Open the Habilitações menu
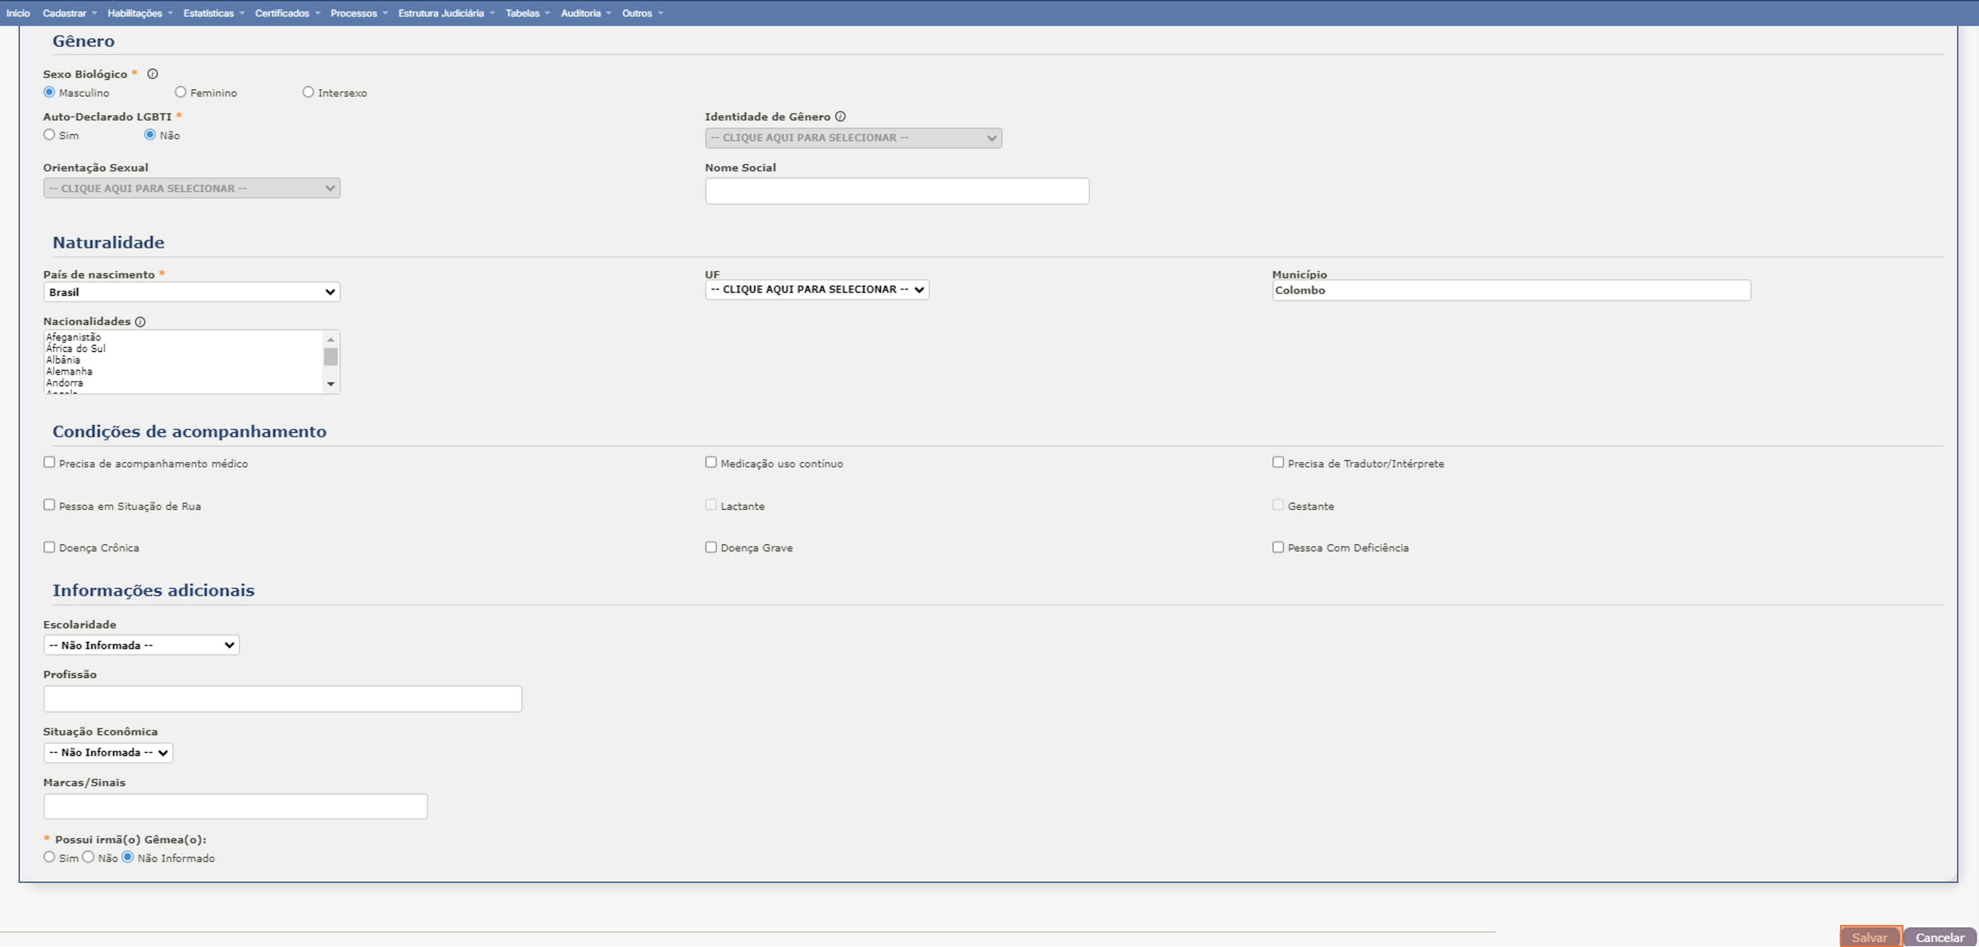The height and width of the screenshot is (947, 1979). coord(140,13)
